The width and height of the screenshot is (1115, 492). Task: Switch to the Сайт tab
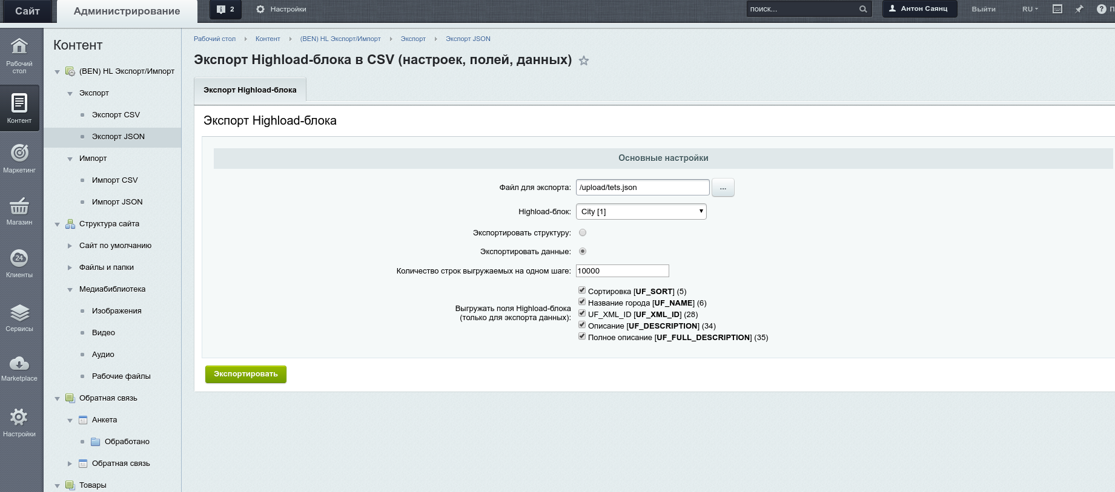27,11
